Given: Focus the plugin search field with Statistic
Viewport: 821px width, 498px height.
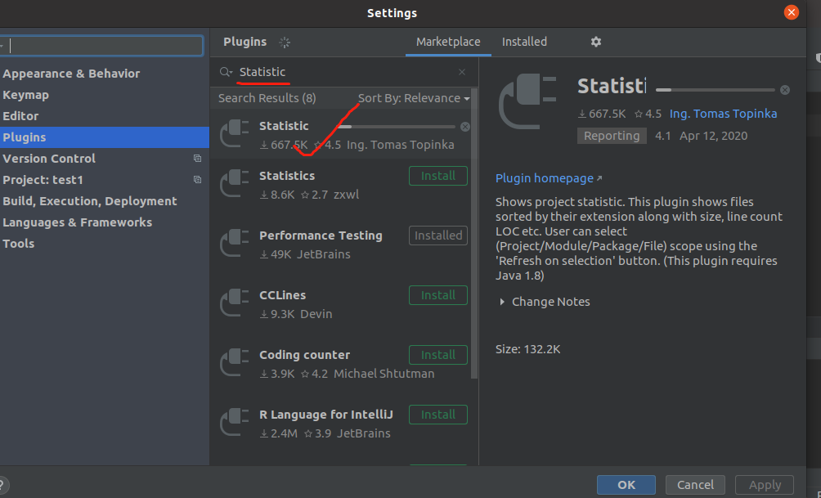Looking at the screenshot, I should [346, 72].
